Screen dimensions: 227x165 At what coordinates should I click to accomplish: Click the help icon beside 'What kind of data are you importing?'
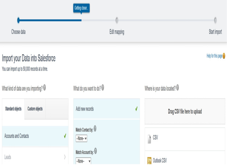tap(45, 87)
